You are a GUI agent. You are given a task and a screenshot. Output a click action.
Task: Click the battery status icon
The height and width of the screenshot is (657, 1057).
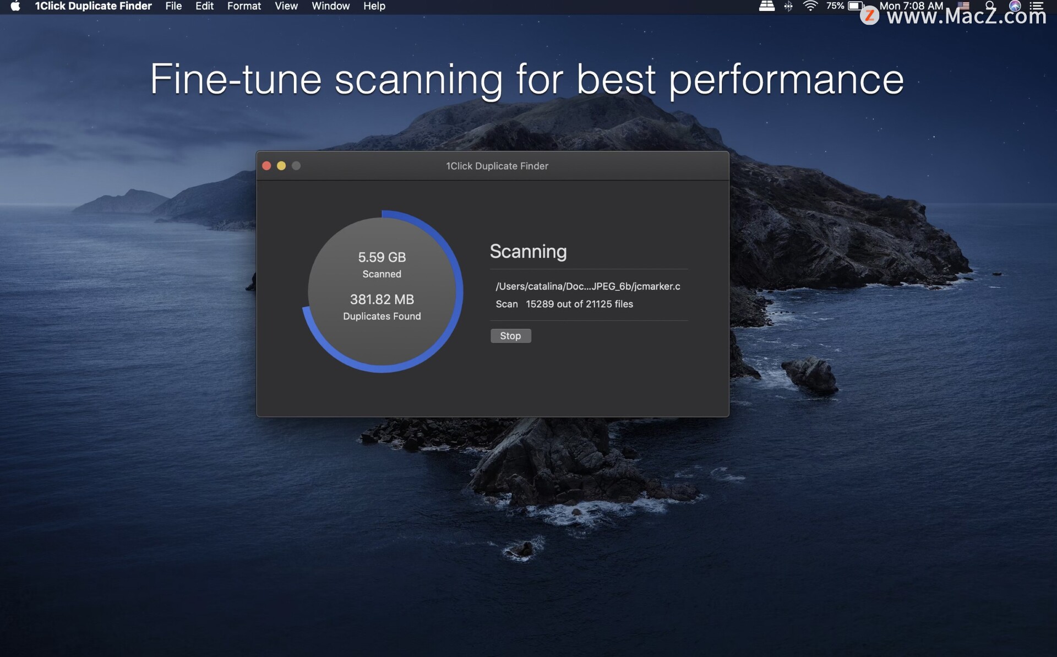(x=855, y=6)
